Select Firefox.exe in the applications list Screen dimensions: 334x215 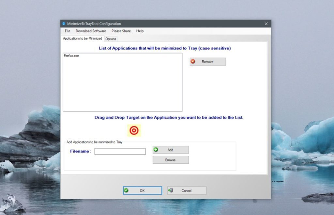pos(71,55)
